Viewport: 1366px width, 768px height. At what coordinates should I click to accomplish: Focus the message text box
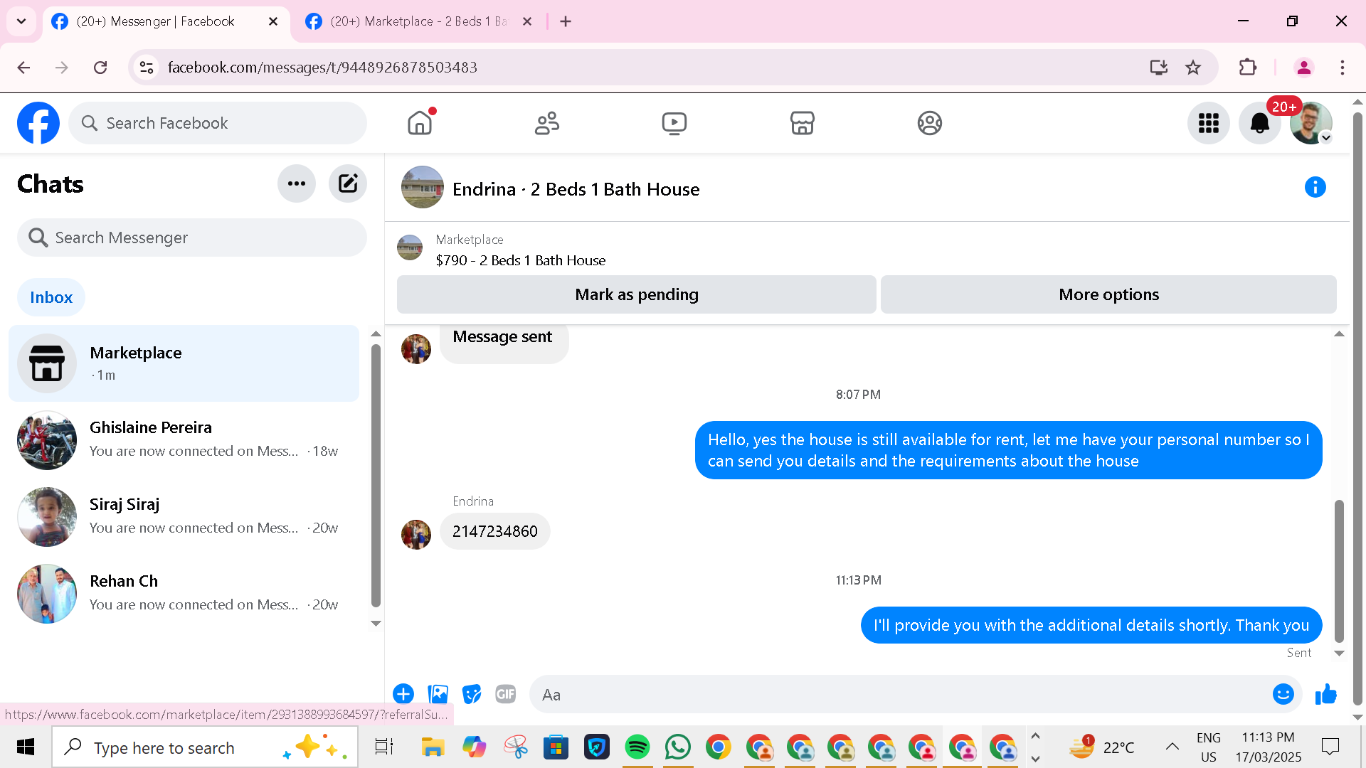[x=900, y=695]
